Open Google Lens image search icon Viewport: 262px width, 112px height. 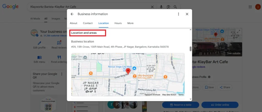click(x=168, y=7)
